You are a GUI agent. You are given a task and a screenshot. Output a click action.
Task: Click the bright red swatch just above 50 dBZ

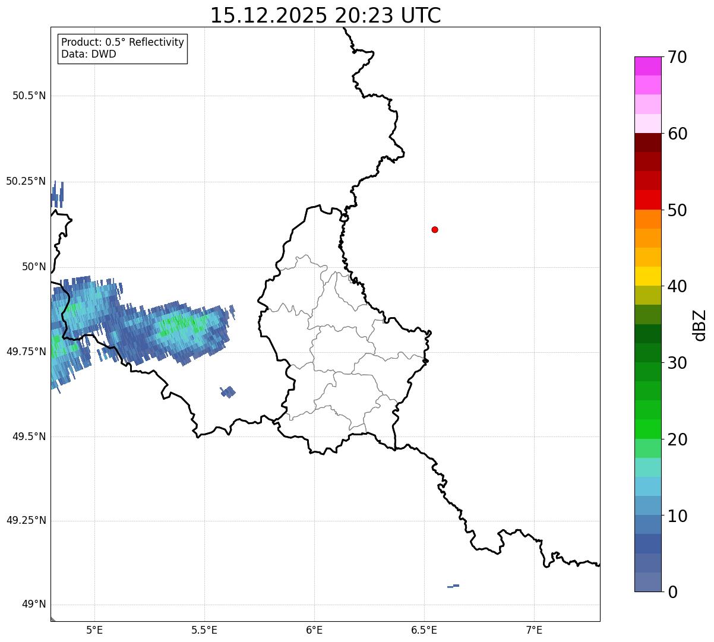click(647, 200)
